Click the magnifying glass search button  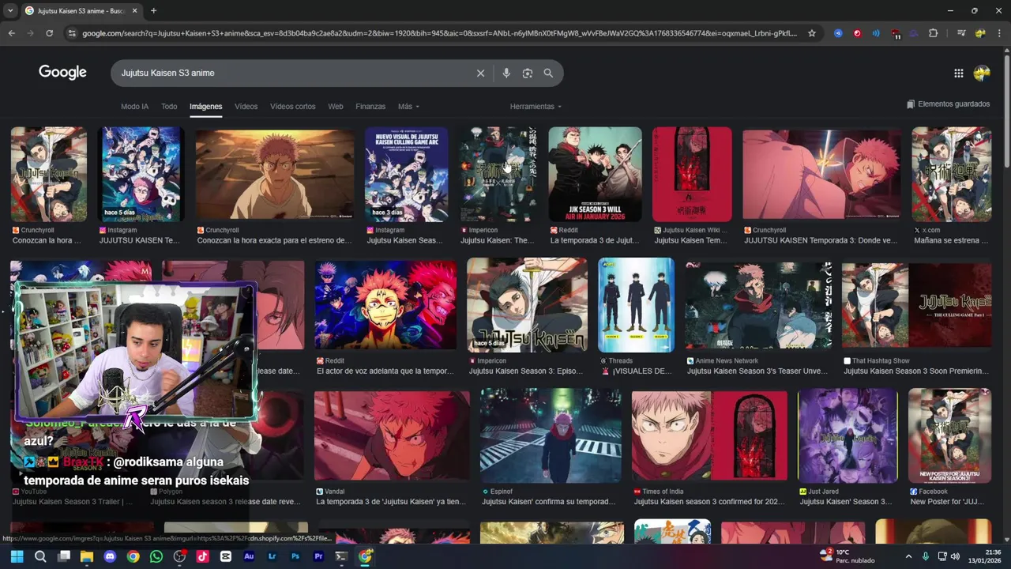[548, 73]
